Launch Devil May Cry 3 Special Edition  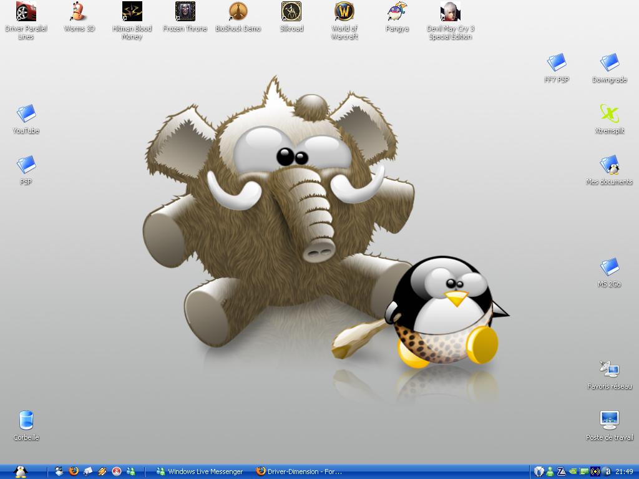(450, 12)
